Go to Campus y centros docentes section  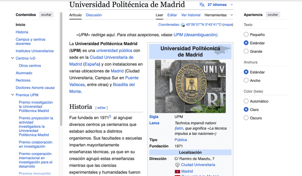point(31,41)
